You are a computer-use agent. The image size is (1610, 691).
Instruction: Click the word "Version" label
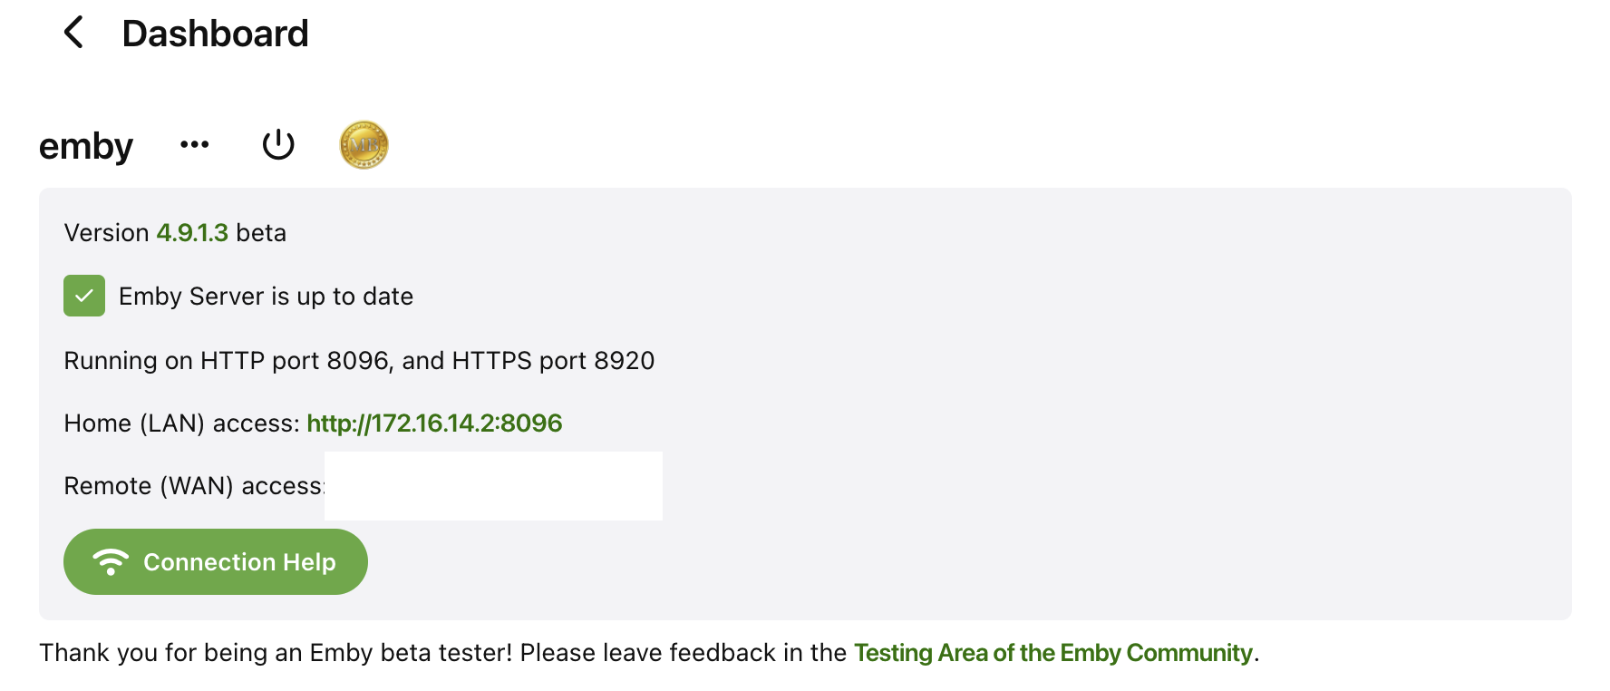click(106, 233)
